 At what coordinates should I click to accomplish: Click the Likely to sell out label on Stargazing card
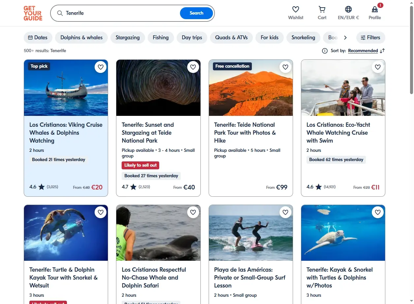140,165
